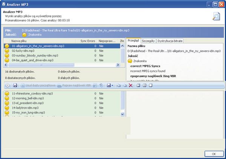Select the Przegląd tab
This screenshot has width=226, height=159.
pos(133,40)
